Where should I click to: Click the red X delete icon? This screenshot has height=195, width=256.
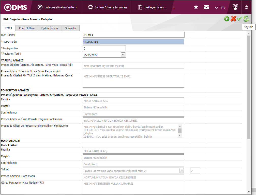233,19
